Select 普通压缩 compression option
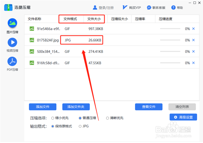Screen dimensions: 203x143 (80, 118)
